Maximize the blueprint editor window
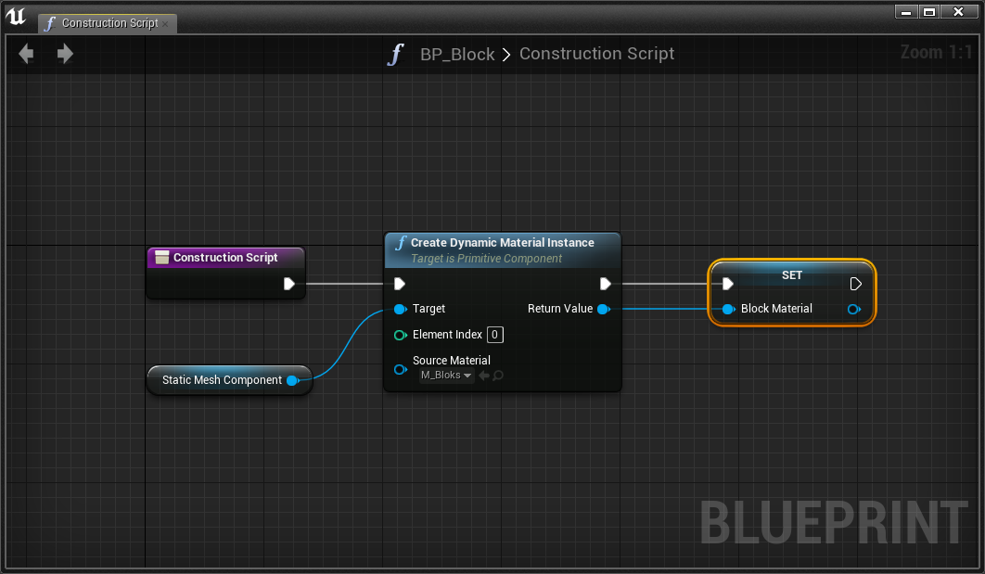Image resolution: width=985 pixels, height=574 pixels. point(929,12)
